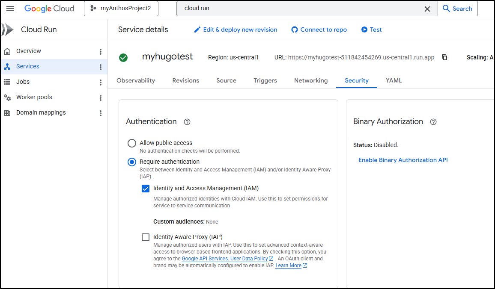Uncheck Identity and Access Management (IAM) checkbox
The image size is (495, 289).
point(146,189)
